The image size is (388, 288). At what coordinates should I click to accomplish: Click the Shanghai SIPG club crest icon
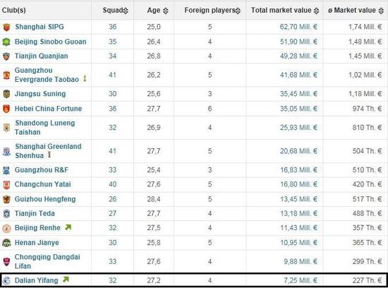tap(6, 27)
